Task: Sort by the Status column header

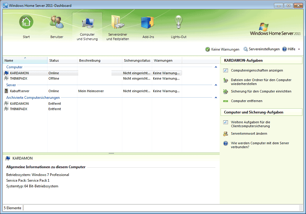Action: 62,60
